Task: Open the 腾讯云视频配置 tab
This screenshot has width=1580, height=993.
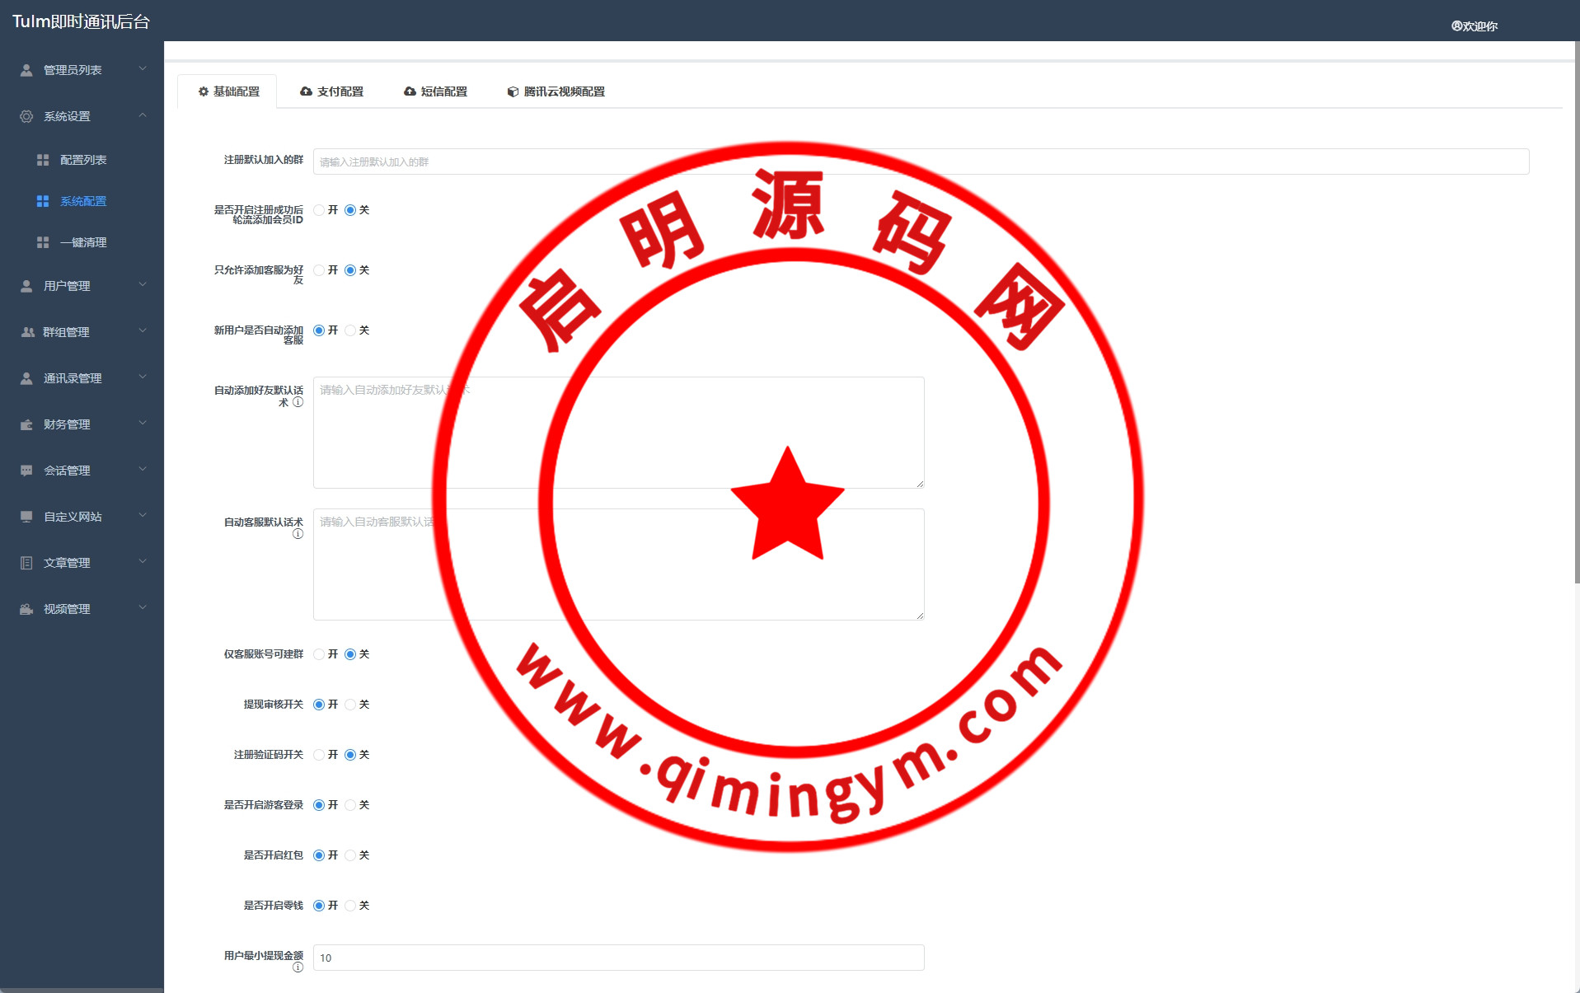Action: (556, 91)
